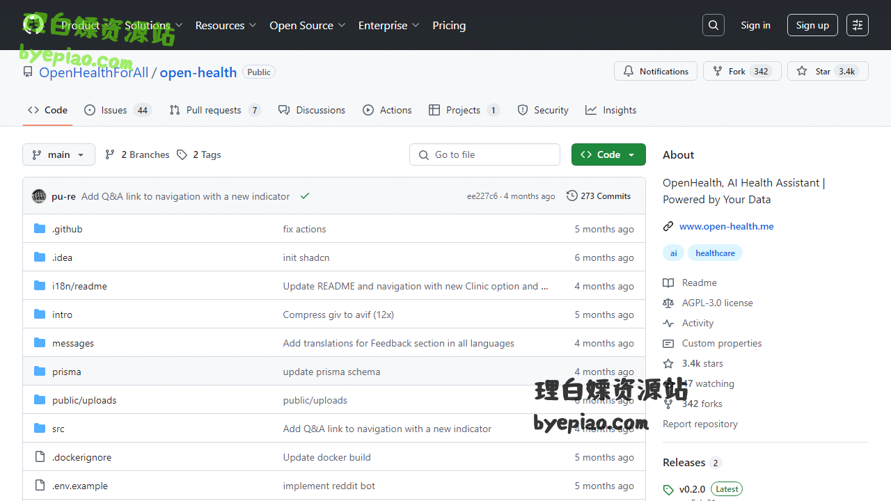Click the star icon beside 3.4k stars

(x=668, y=363)
